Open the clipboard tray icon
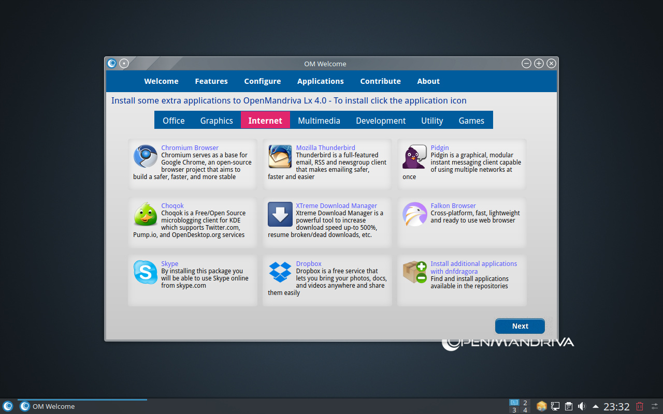Image resolution: width=663 pixels, height=414 pixels. (569, 406)
